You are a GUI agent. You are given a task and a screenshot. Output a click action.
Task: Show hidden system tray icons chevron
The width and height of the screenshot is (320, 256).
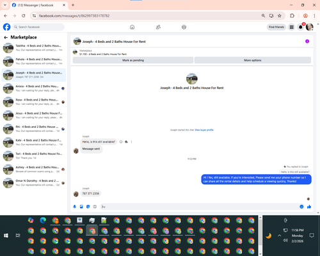pyautogui.click(x=279, y=236)
